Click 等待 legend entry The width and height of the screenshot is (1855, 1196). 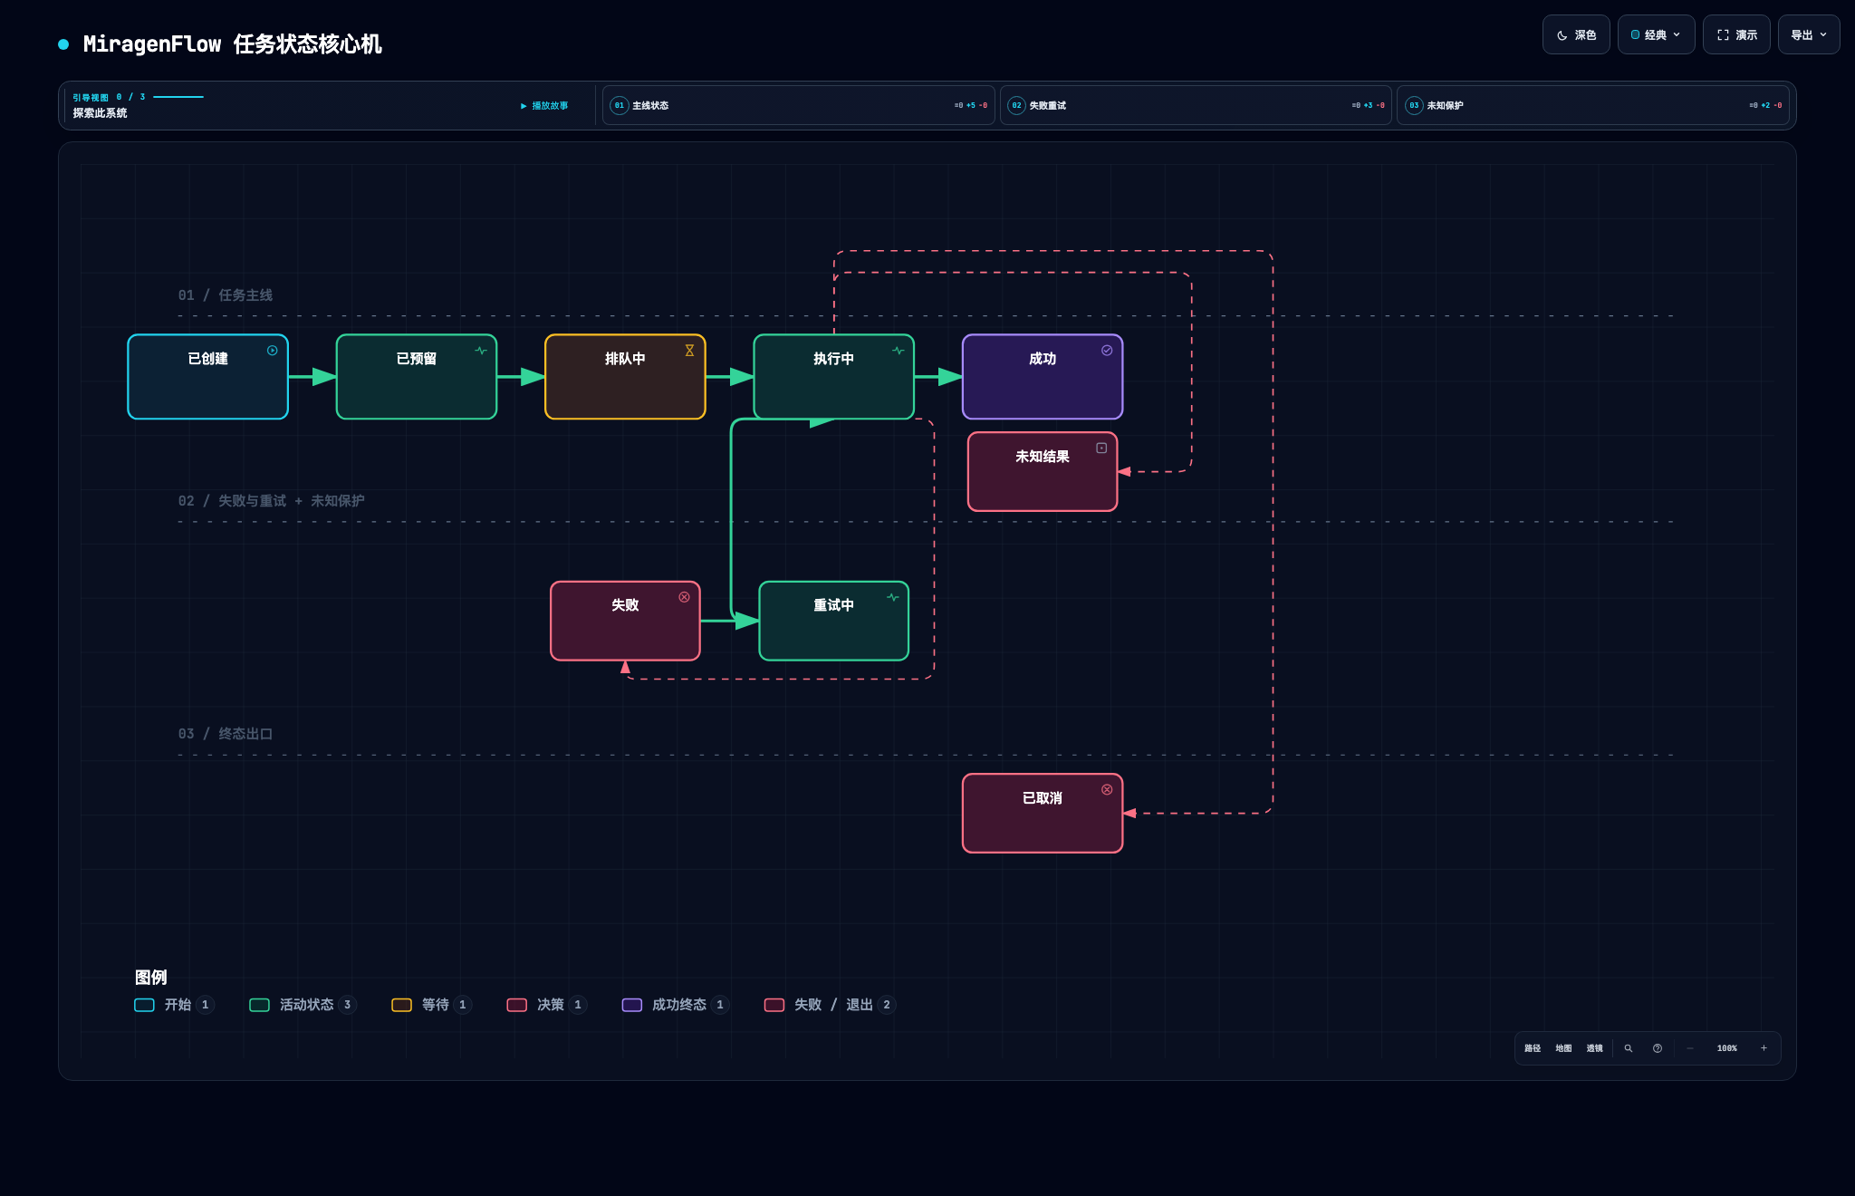coord(431,1005)
